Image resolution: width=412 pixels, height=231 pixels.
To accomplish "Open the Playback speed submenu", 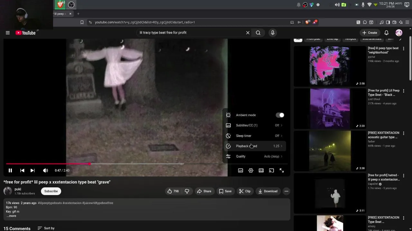I will tap(254, 146).
